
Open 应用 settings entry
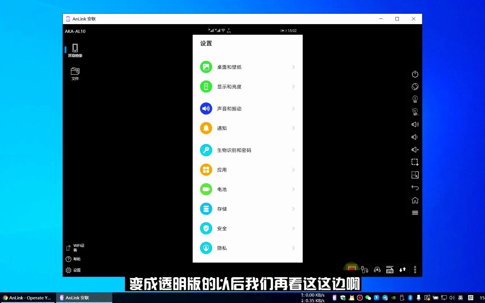click(x=248, y=170)
